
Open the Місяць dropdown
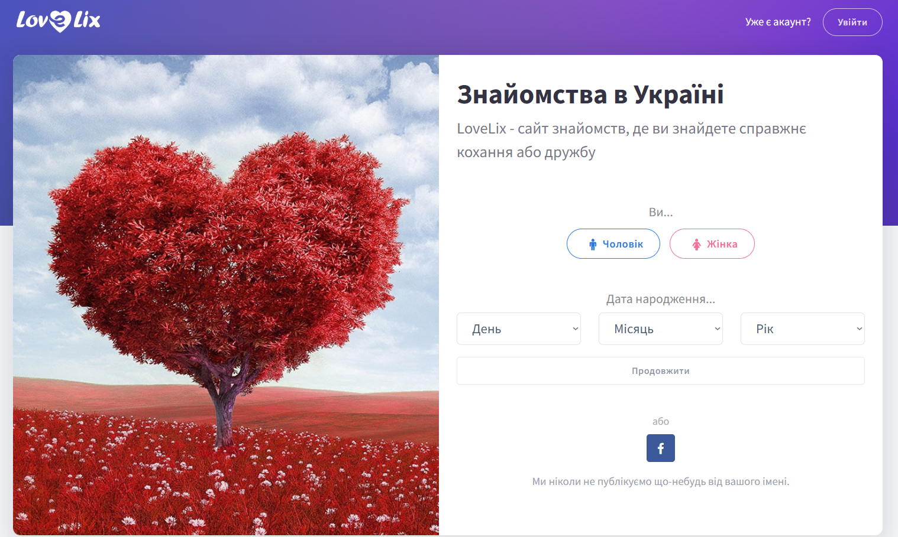point(661,329)
